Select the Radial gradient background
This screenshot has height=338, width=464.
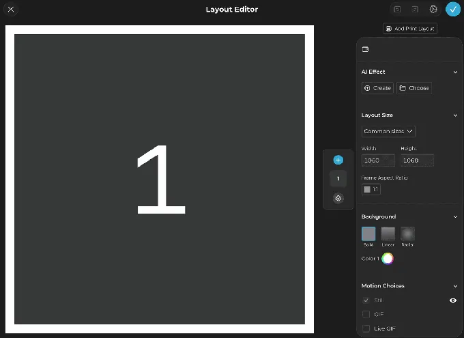407,234
